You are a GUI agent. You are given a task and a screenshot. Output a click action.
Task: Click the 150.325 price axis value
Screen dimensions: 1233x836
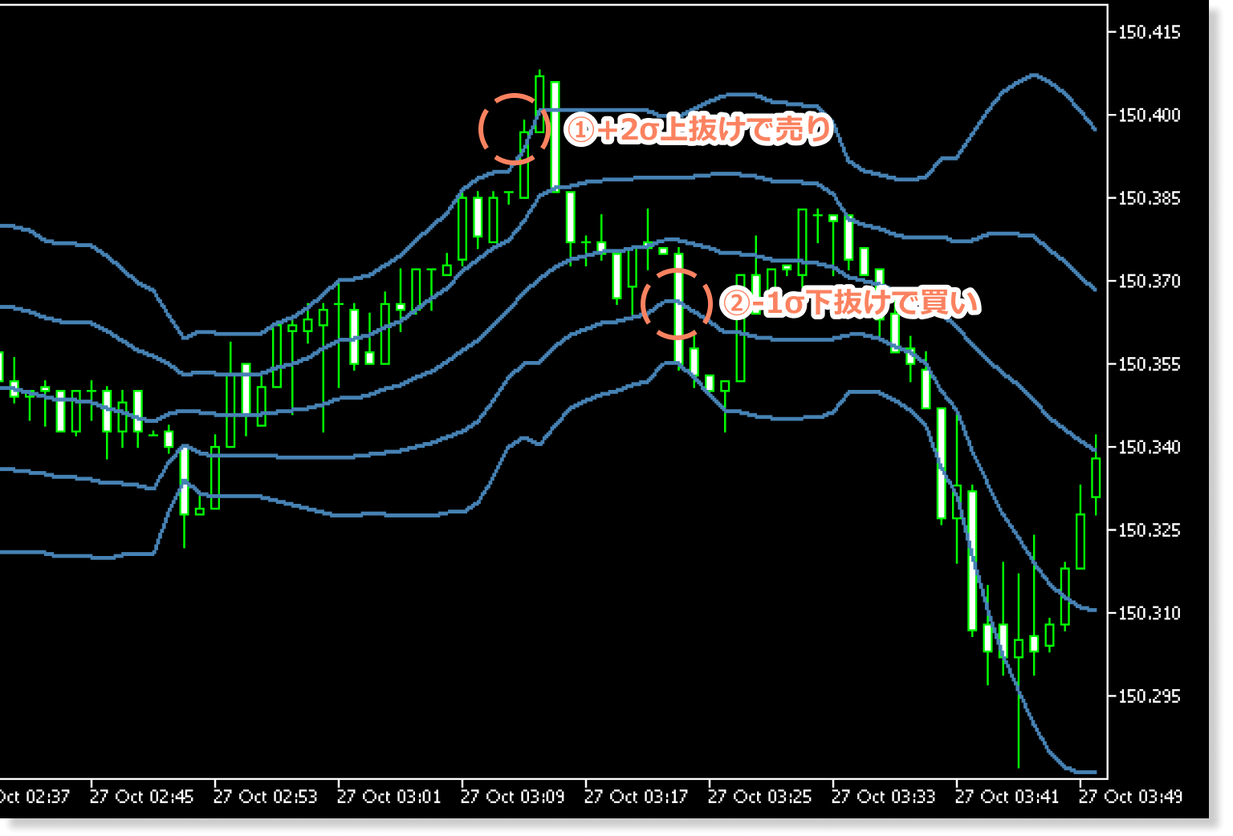point(1149,530)
